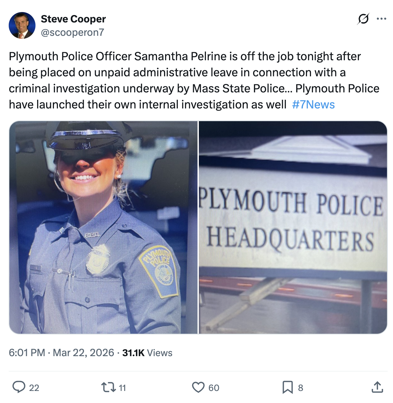The height and width of the screenshot is (403, 393).
Task: Open the Plymouth Police Headquarters sign photo
Action: [x=293, y=227]
